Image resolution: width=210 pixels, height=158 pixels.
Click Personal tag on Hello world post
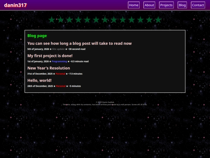pos(61,86)
